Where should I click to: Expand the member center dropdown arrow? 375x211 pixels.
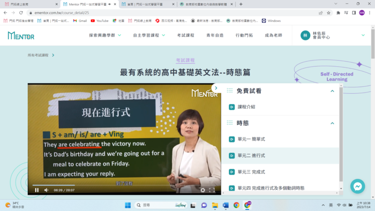363,35
